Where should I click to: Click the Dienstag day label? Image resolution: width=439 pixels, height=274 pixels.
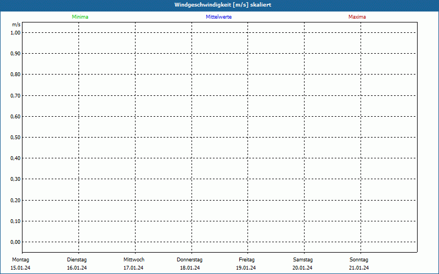(x=77, y=260)
